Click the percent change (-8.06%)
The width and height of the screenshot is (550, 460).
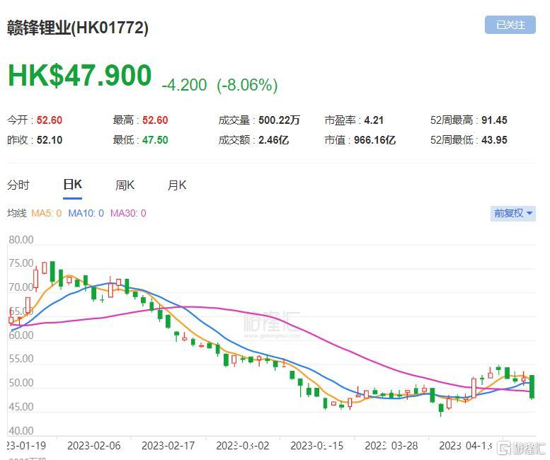coord(247,85)
